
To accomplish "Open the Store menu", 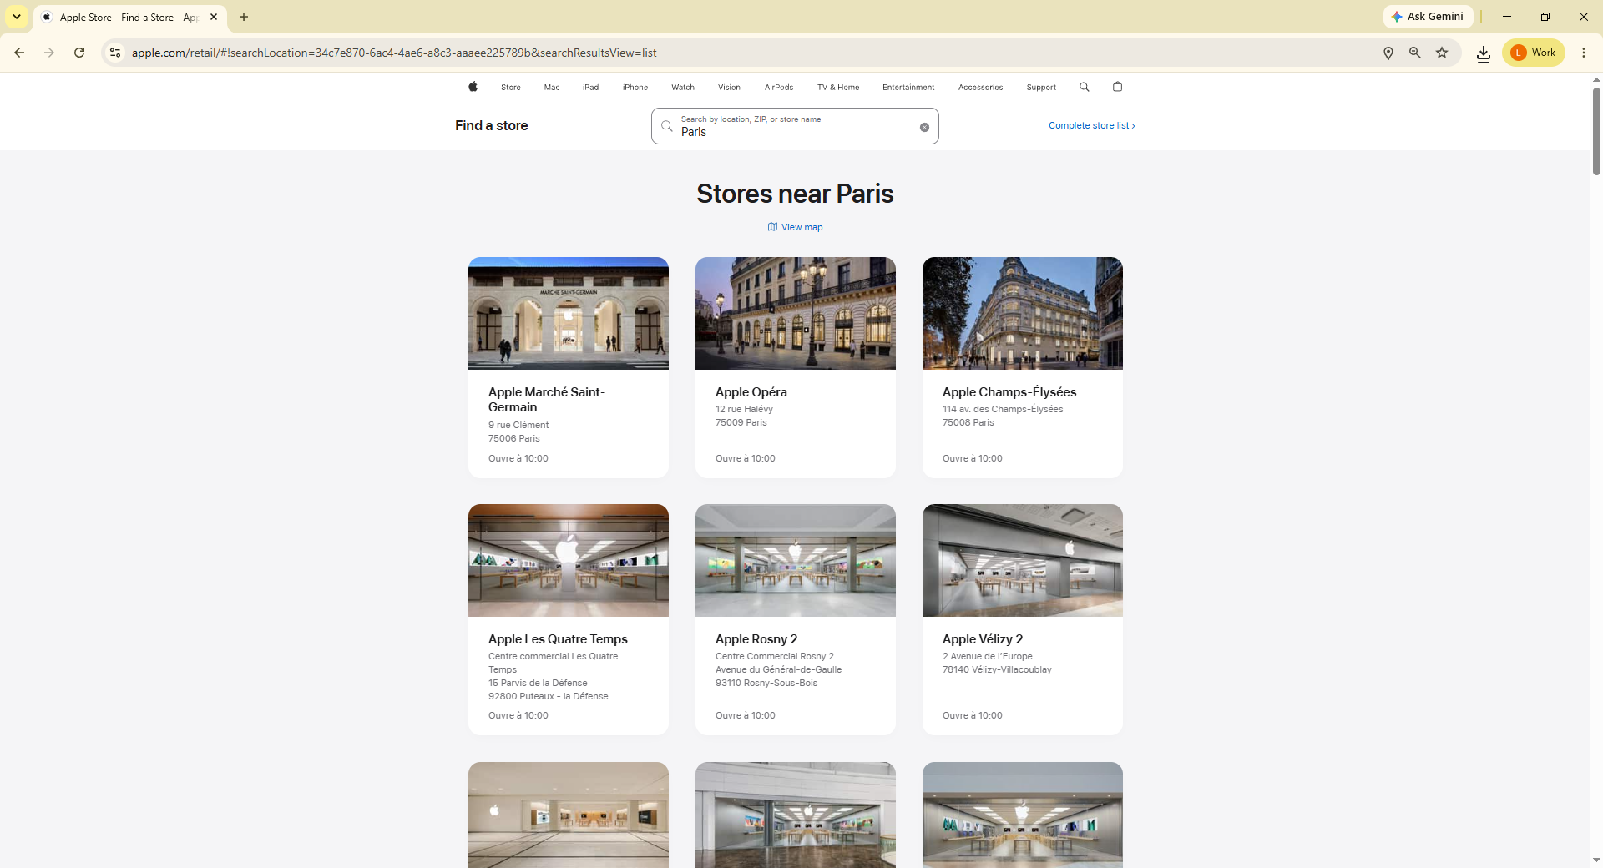I will pyautogui.click(x=511, y=88).
